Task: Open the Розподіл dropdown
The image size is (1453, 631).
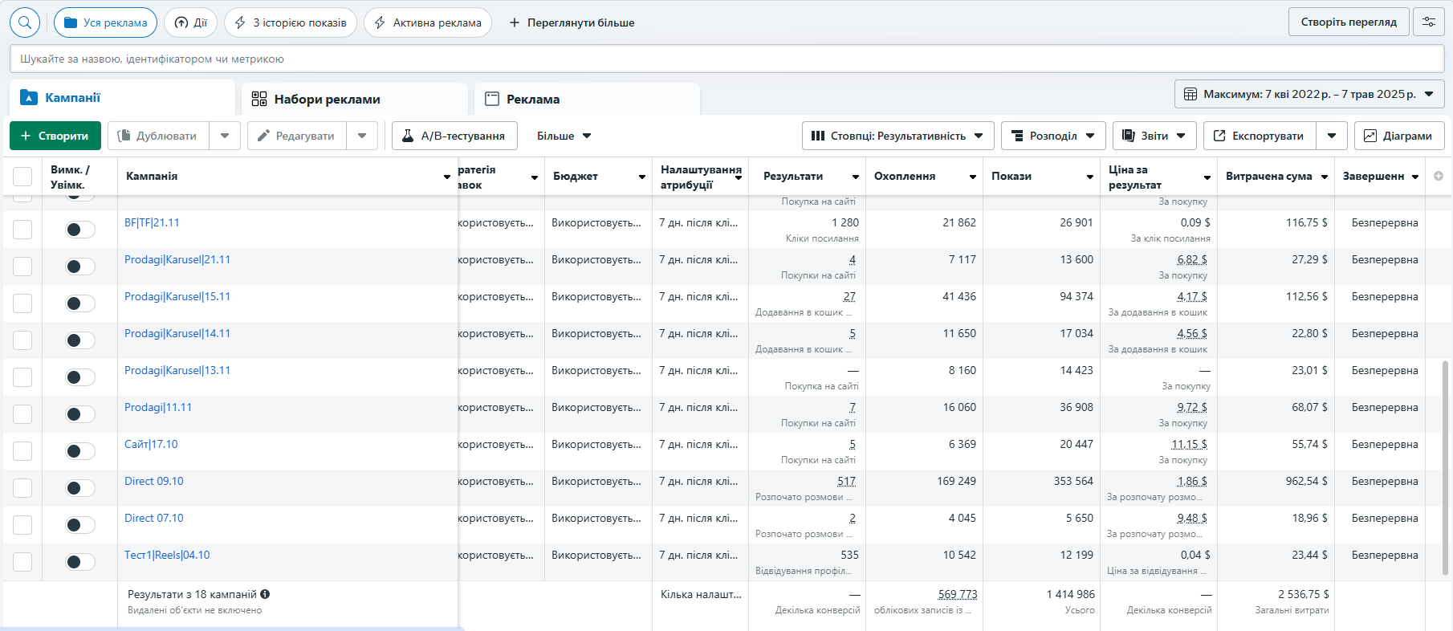Action: tap(1053, 136)
